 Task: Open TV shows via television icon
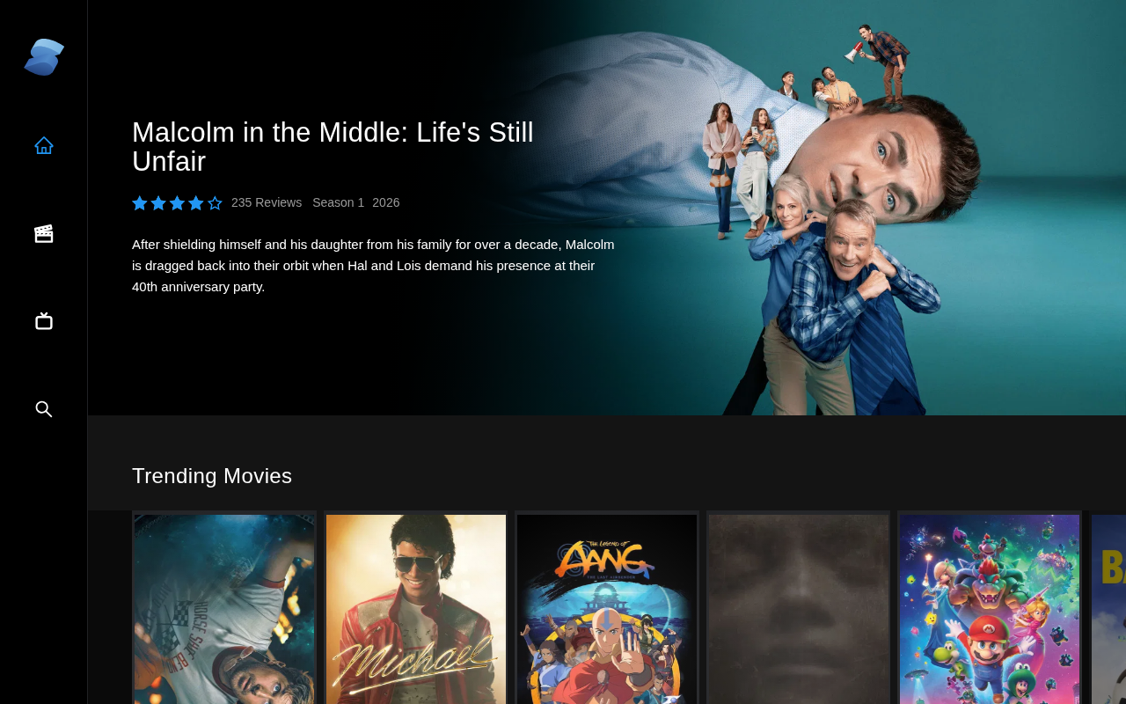coord(44,321)
